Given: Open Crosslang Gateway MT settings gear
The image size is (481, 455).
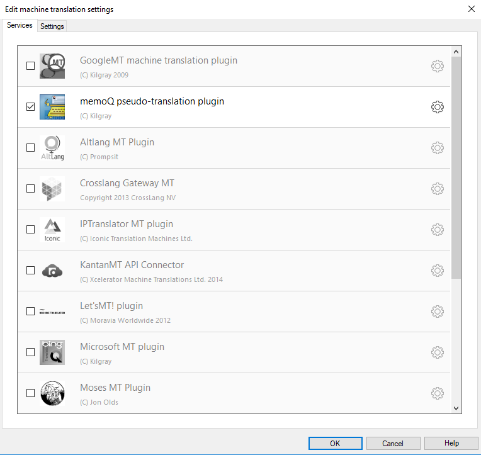Looking at the screenshot, I should coord(437,189).
